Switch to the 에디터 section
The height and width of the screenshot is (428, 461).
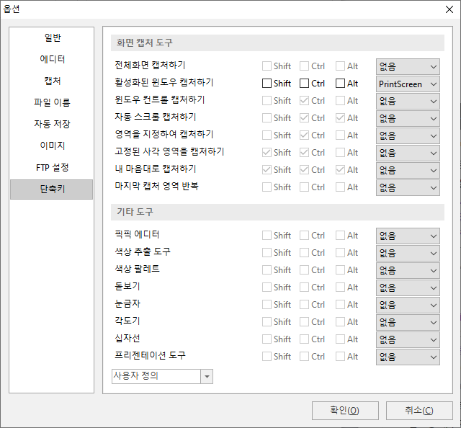(52, 59)
